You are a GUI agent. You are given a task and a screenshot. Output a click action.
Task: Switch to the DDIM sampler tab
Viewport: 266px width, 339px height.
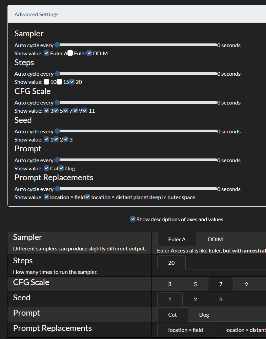pyautogui.click(x=215, y=240)
